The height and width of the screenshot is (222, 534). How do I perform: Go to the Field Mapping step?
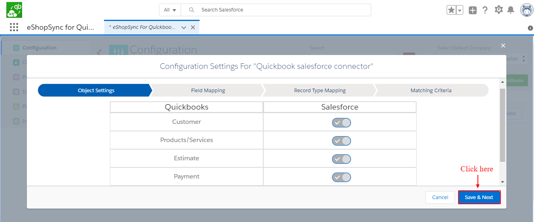tap(208, 90)
